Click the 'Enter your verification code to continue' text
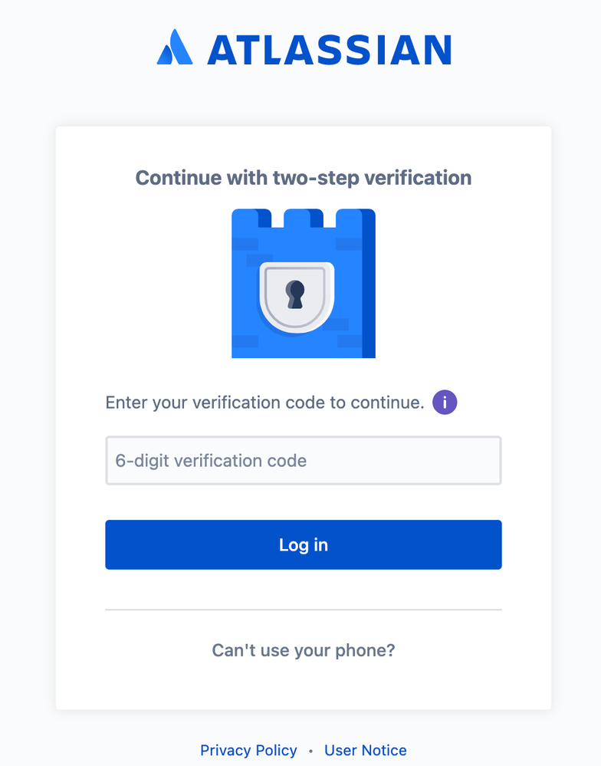The width and height of the screenshot is (601, 766). (264, 403)
